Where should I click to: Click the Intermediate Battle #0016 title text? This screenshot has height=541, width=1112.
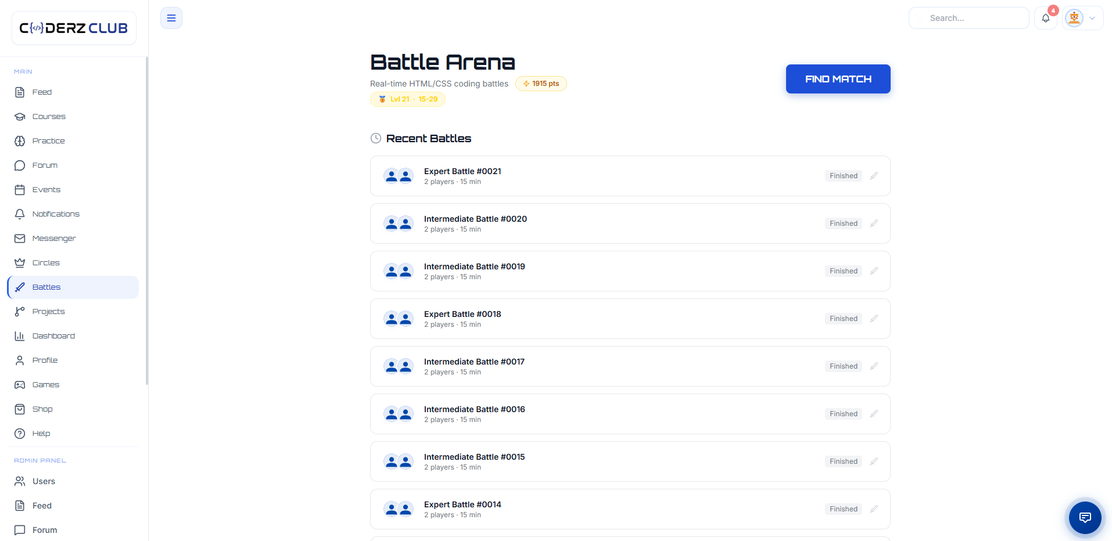[x=475, y=409]
